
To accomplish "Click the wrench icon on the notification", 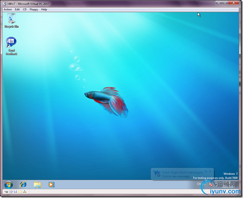I will 206,171.
